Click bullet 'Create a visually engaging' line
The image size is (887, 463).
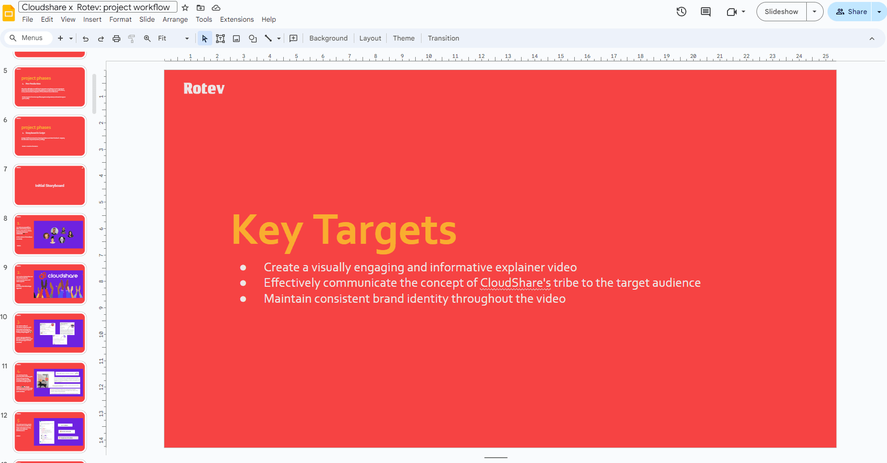tap(420, 267)
